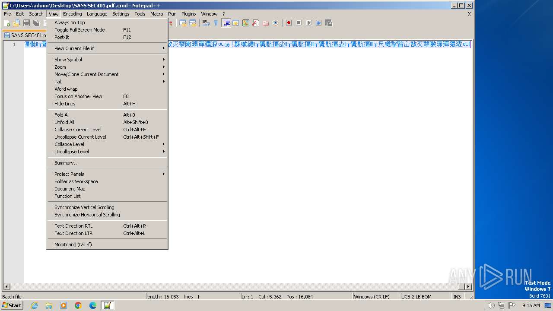Open the Define Your Language toolbar icon
The image size is (553, 311).
pos(236,23)
